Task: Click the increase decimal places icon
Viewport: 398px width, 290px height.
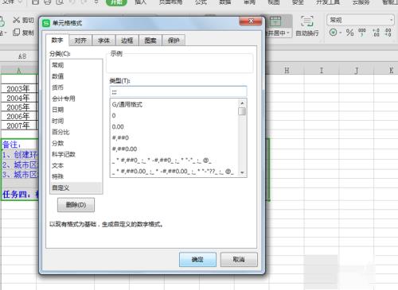Action: (x=376, y=33)
